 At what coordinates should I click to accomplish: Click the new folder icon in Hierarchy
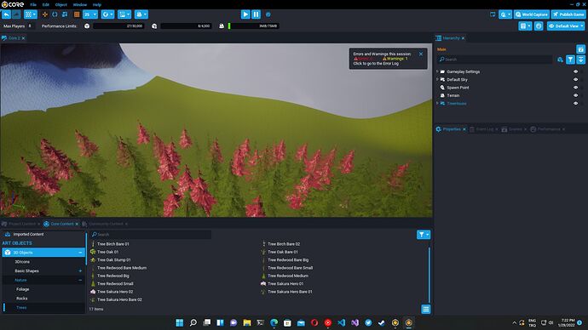coord(580,49)
